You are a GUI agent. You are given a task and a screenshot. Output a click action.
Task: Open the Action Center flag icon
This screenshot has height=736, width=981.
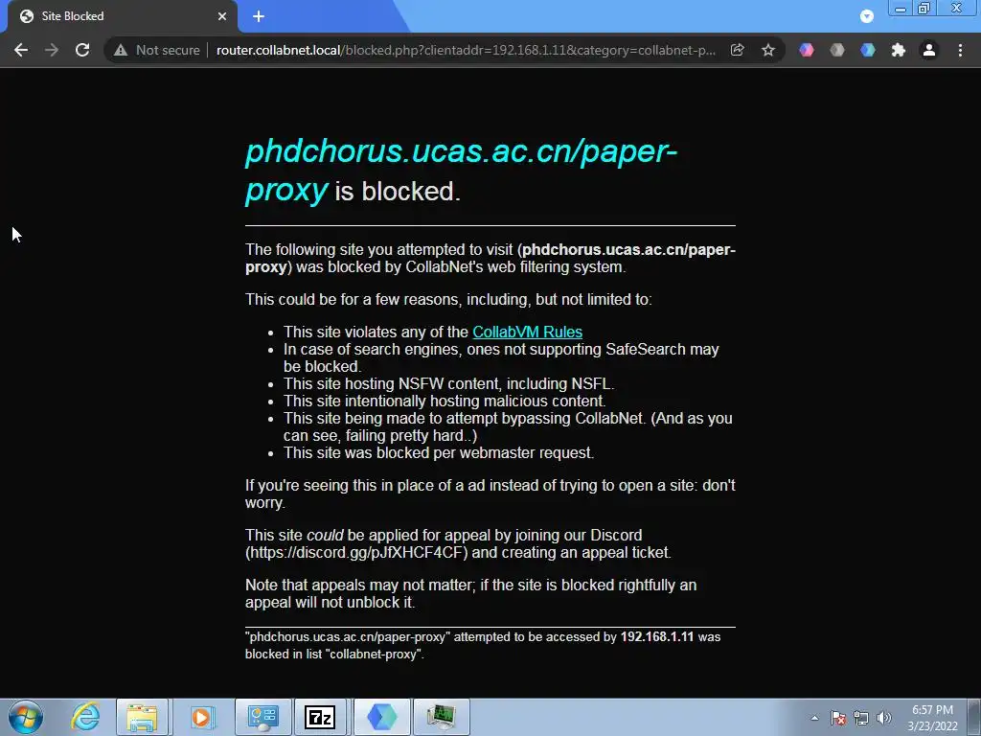[x=838, y=718]
